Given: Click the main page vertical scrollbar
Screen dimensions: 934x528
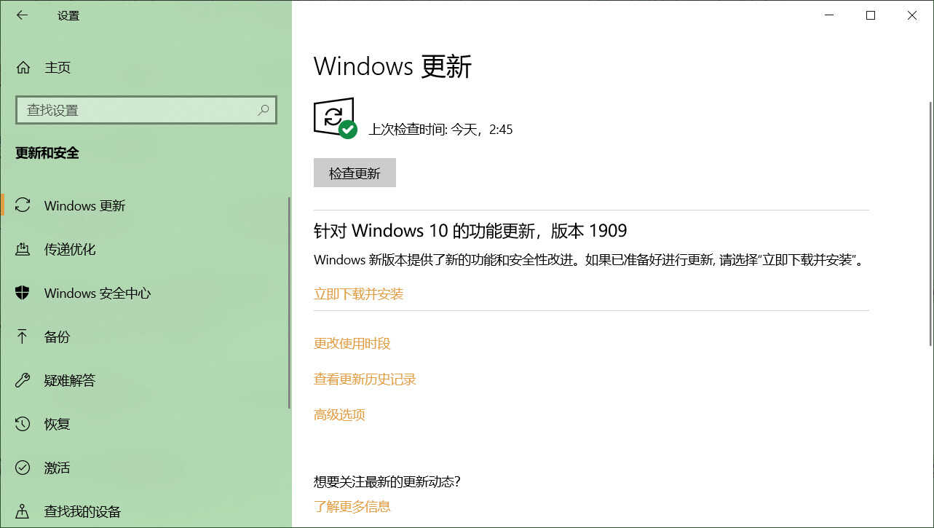Looking at the screenshot, I should coord(930,224).
